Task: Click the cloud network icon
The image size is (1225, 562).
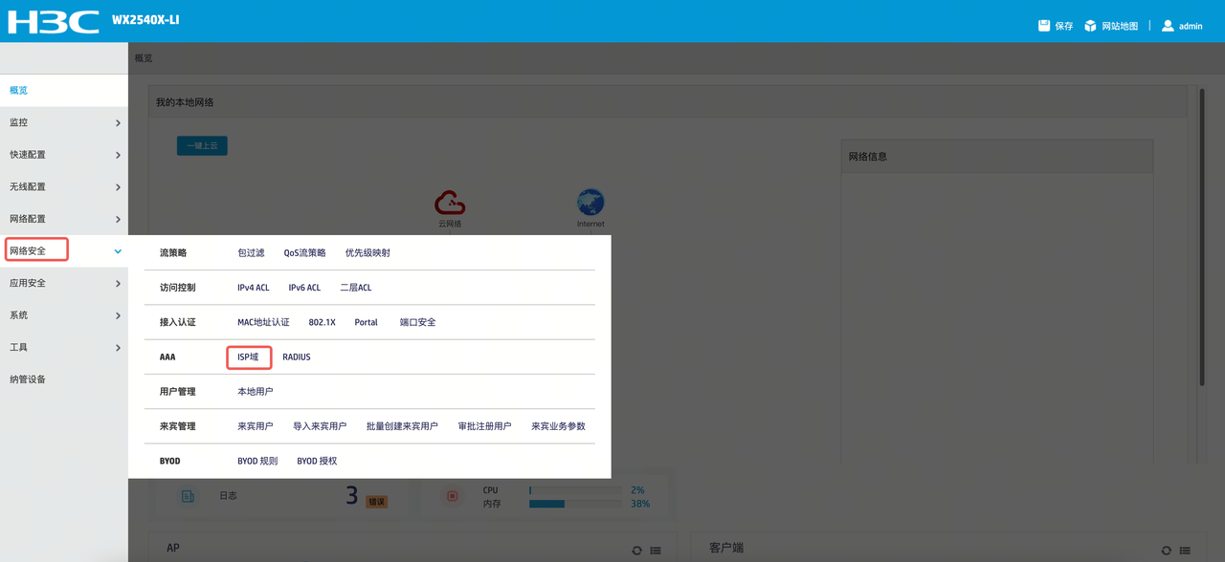Action: pos(450,203)
